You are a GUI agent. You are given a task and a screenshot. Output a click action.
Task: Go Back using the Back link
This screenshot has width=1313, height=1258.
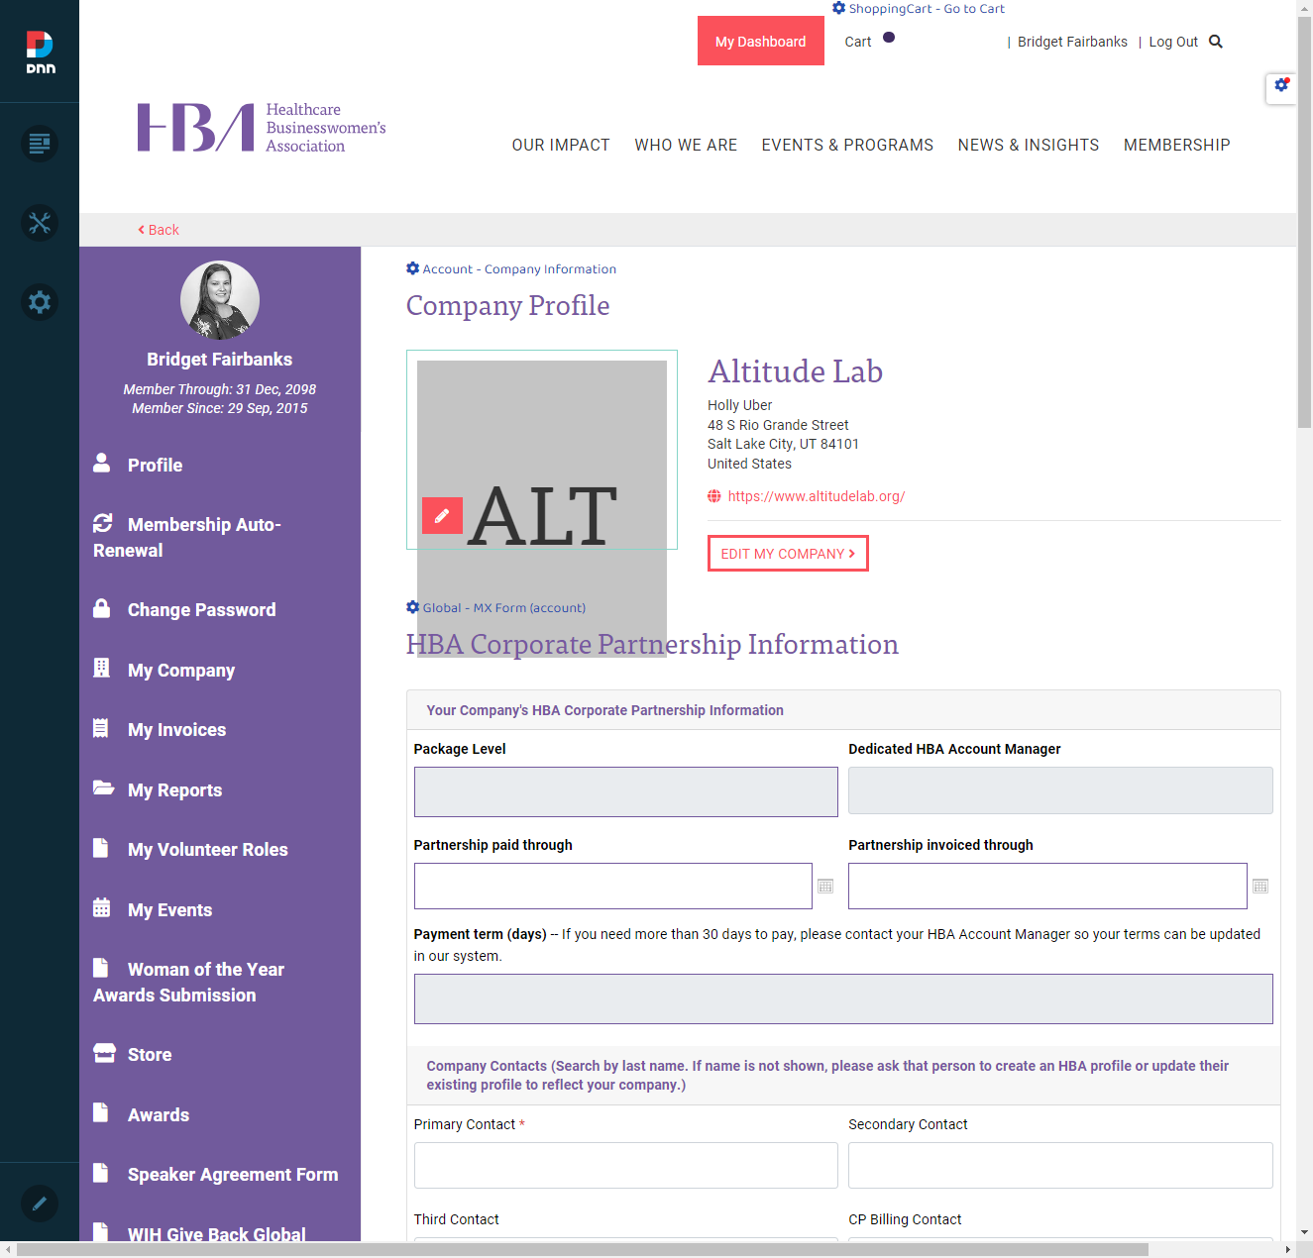[159, 230]
